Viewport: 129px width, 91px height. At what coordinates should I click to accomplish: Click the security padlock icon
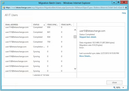(126, 8)
